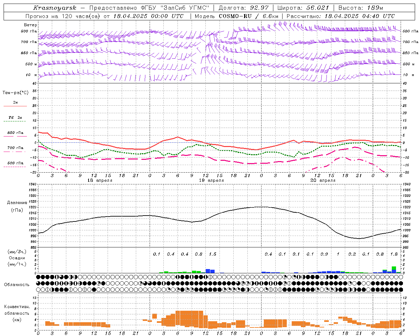Click the '19 апреля' date label

click(x=211, y=180)
